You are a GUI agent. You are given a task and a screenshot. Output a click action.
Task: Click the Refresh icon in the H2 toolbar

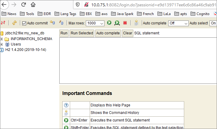[x=14, y=23]
